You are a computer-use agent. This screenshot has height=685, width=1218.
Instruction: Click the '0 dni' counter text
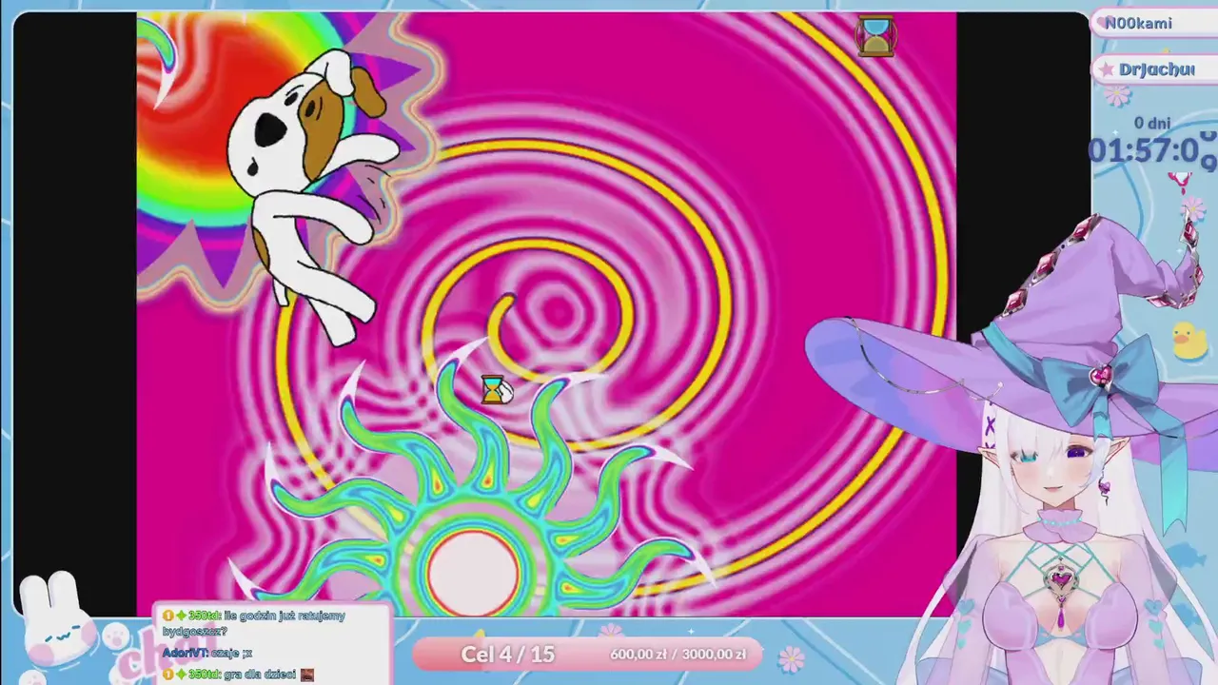(1152, 123)
